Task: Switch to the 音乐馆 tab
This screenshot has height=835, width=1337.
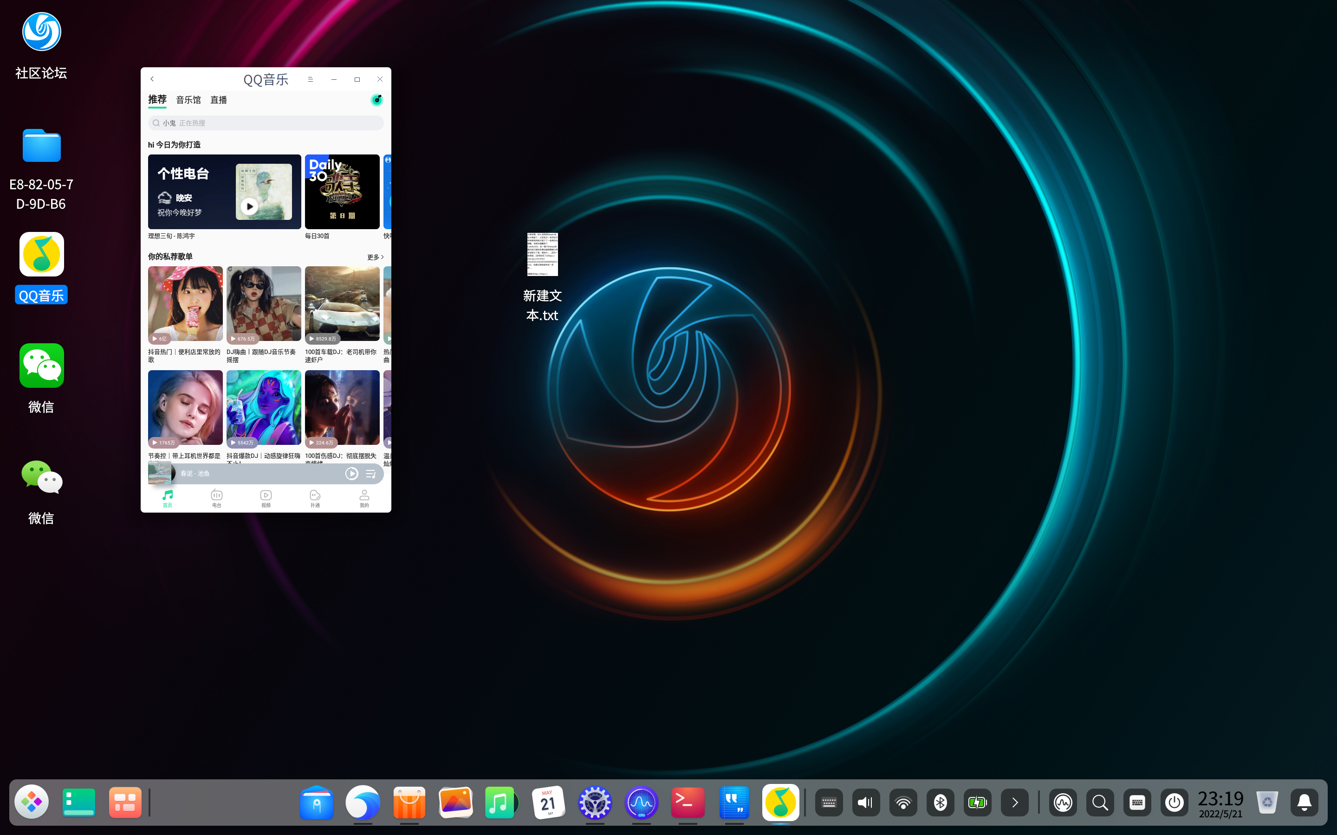Action: (188, 100)
